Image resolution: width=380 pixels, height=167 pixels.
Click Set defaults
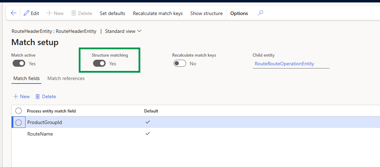pyautogui.click(x=112, y=13)
